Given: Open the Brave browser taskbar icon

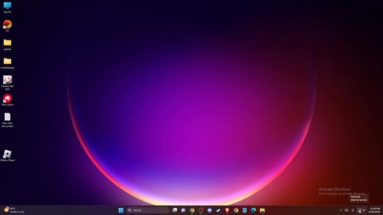Looking at the screenshot, I should [x=227, y=210].
